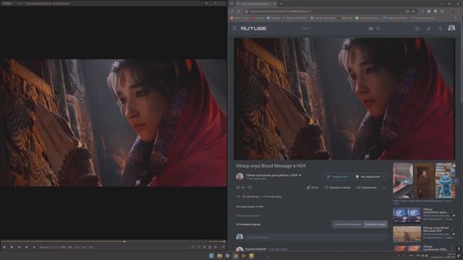
Task: Open the keyboard icon beside Rutube search
Action: point(370,29)
